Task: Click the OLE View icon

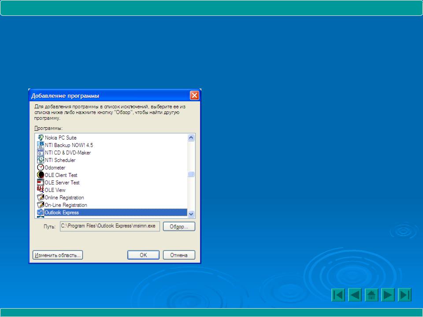Action: pos(41,190)
